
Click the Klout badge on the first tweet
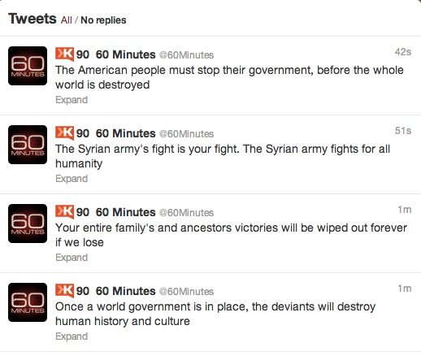coord(64,54)
